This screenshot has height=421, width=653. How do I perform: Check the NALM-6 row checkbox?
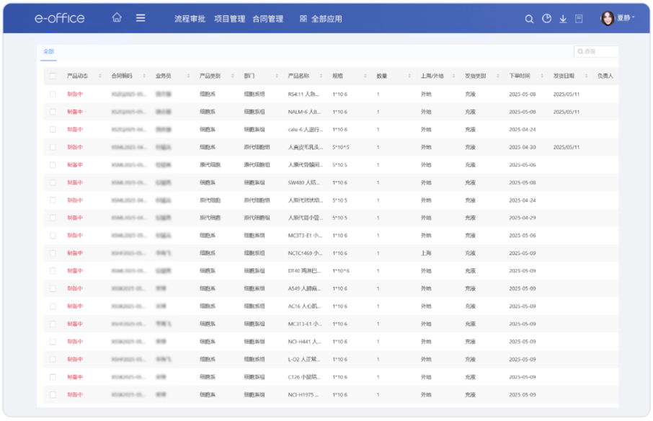(x=53, y=112)
